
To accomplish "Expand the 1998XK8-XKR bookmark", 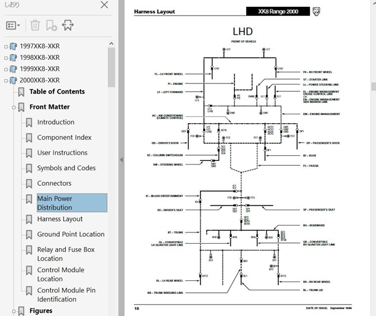I will click(x=6, y=58).
